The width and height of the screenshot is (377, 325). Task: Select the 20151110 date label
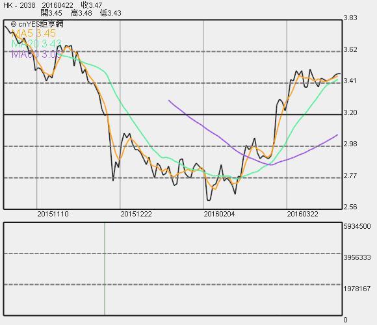(x=53, y=214)
